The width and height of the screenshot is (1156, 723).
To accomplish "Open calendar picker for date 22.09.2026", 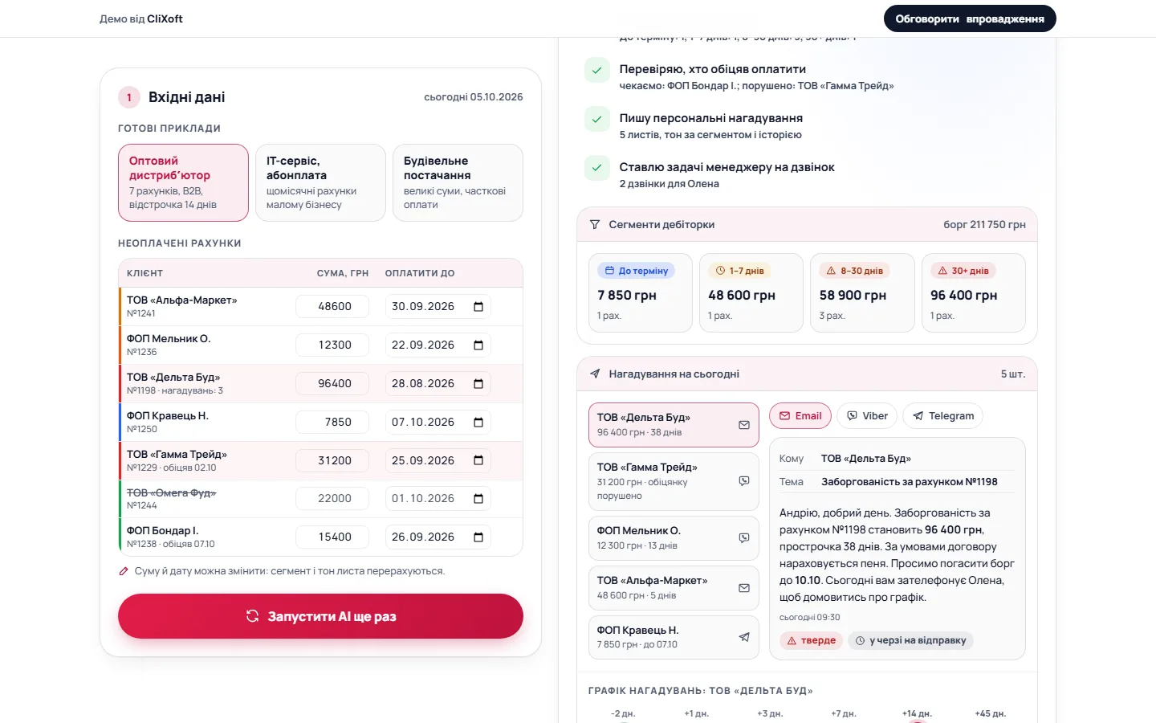I will (x=478, y=345).
